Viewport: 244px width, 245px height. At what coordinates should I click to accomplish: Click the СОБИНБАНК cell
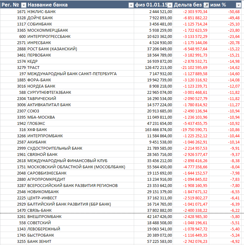[80, 24]
